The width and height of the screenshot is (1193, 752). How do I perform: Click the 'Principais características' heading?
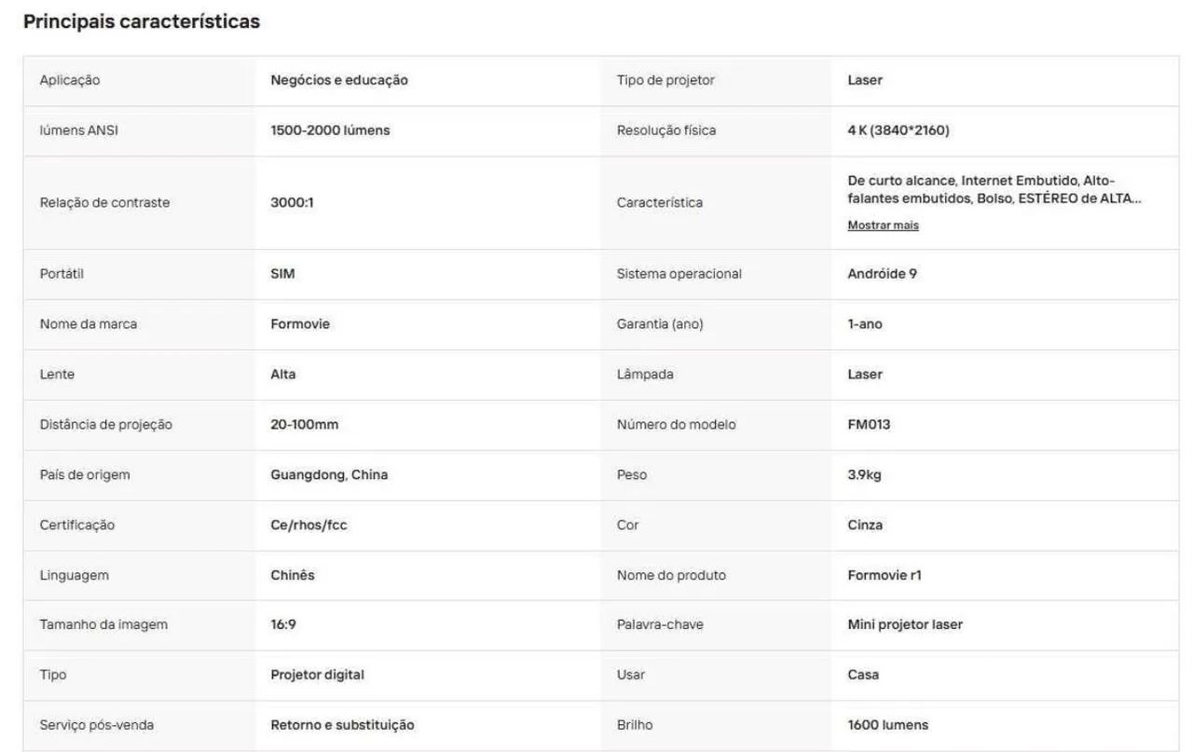point(142,21)
